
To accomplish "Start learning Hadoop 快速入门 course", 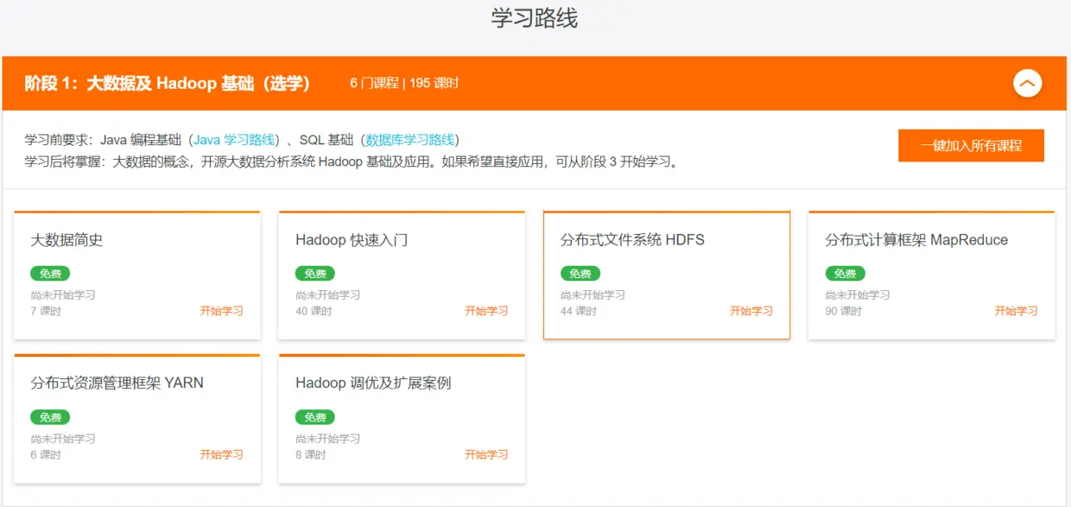I will [x=486, y=310].
